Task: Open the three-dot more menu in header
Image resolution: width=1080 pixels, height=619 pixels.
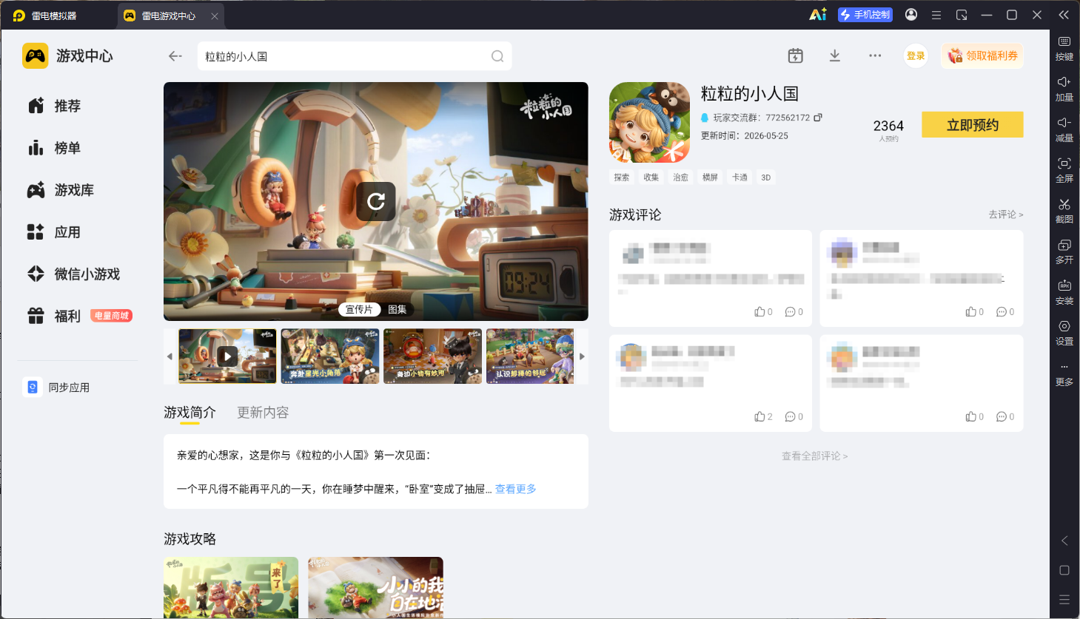Action: [x=875, y=56]
